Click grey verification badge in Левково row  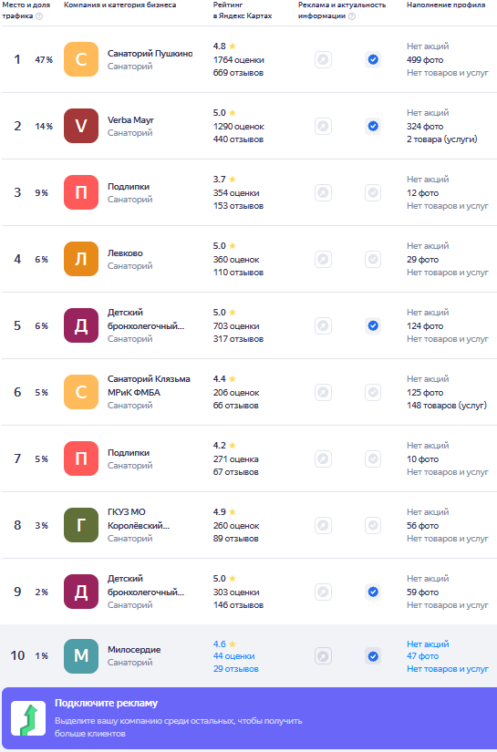(373, 259)
